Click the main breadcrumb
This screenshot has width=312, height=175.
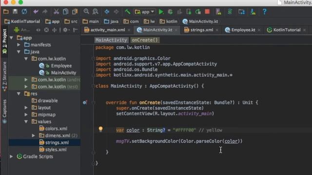point(91,21)
